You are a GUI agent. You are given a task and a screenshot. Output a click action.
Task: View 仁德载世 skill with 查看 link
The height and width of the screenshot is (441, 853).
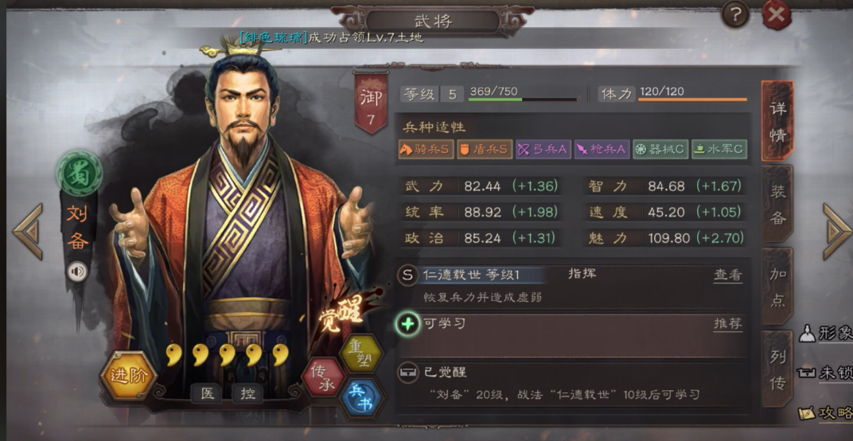[728, 275]
